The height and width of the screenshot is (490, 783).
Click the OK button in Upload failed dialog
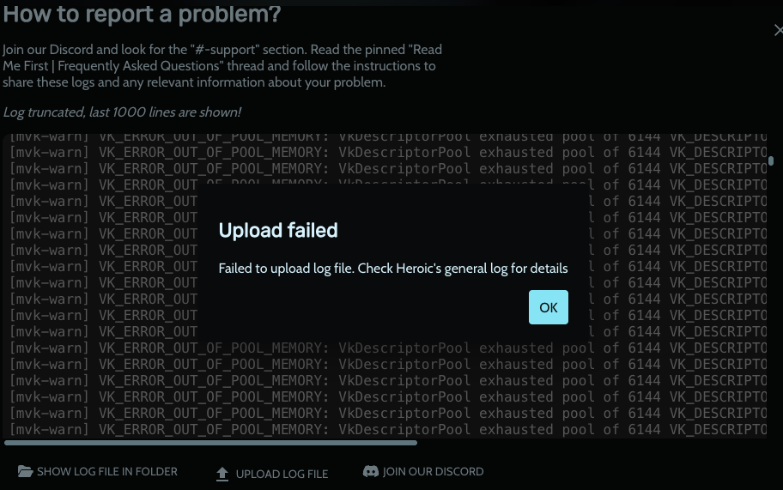point(549,307)
